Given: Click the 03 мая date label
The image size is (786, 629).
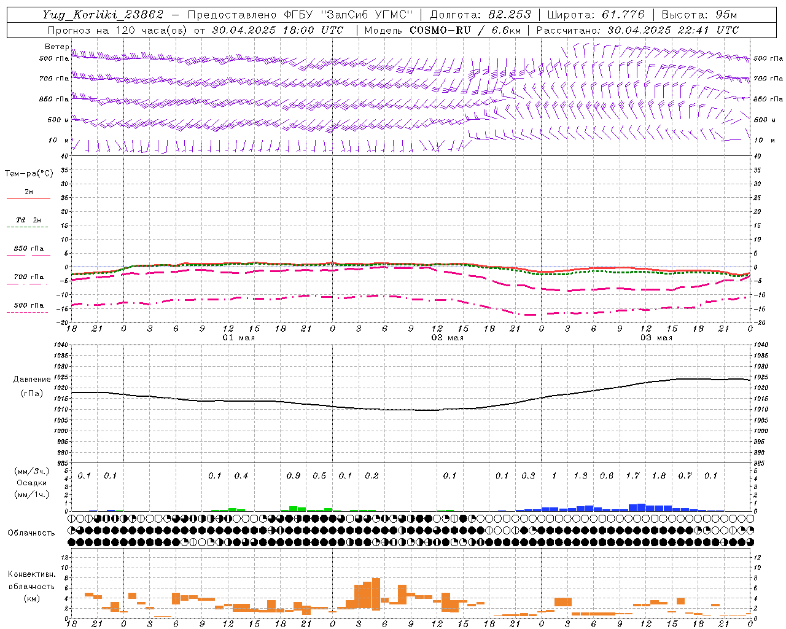Looking at the screenshot, I should [x=656, y=338].
